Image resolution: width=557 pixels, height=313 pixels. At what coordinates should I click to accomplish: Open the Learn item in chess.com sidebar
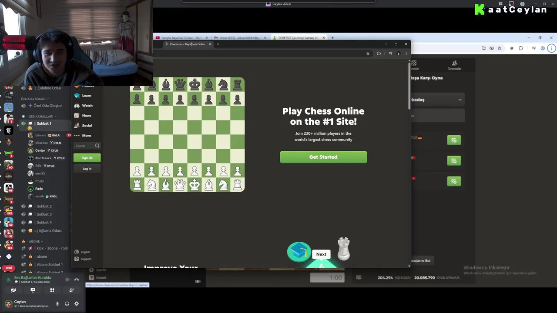click(x=83, y=96)
